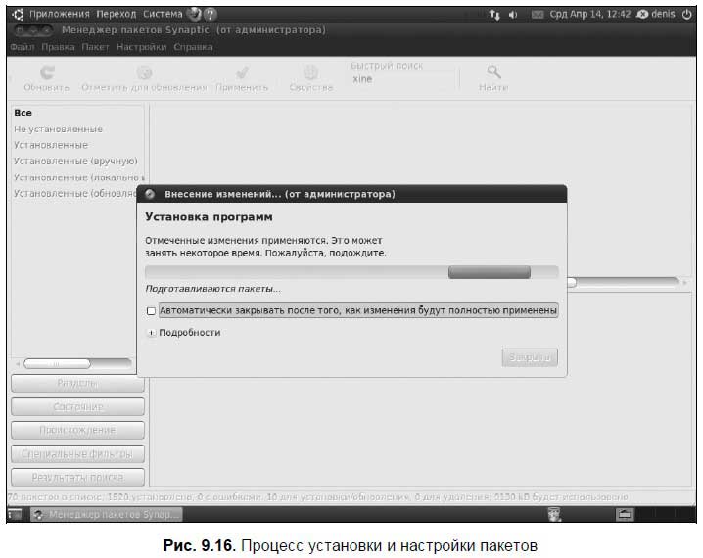Click the Закрыть button in dialog
The width and height of the screenshot is (703, 558).
tap(530, 357)
